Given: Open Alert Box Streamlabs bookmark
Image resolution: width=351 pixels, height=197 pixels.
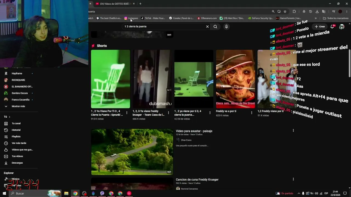Looking at the screenshot, I should tap(232, 18).
